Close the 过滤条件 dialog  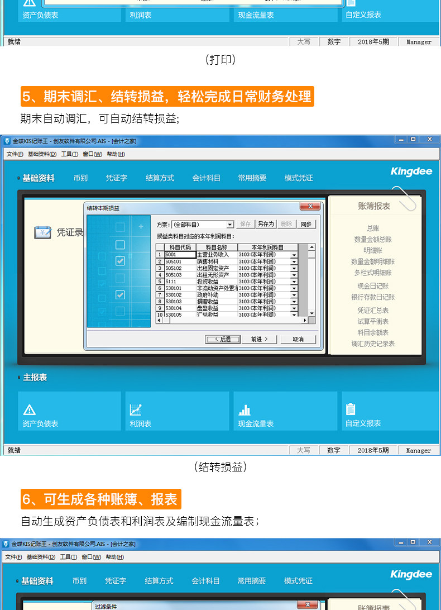(308, 604)
